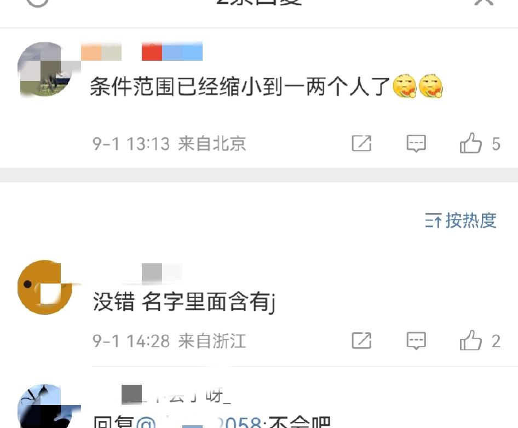Open the username ending in 呀_
The width and height of the screenshot is (518, 428).
(176, 395)
